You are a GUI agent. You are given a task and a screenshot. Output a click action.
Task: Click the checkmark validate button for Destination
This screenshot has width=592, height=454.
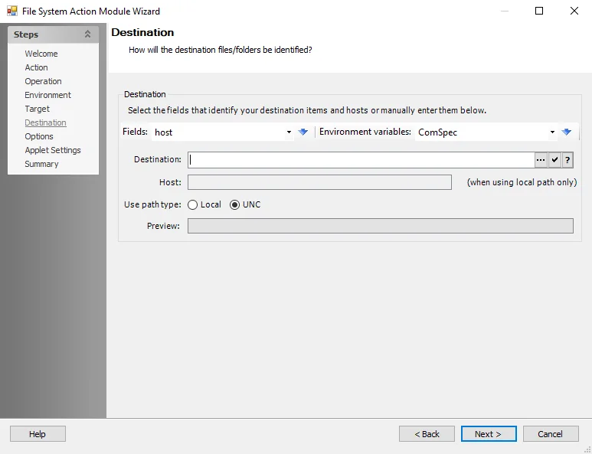[x=554, y=160]
